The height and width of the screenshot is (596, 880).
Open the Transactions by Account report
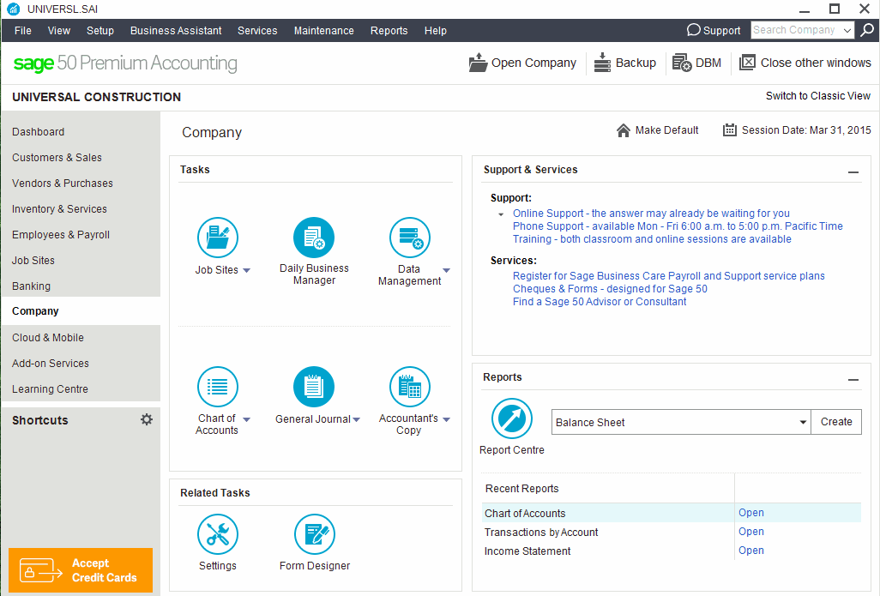[x=751, y=532]
